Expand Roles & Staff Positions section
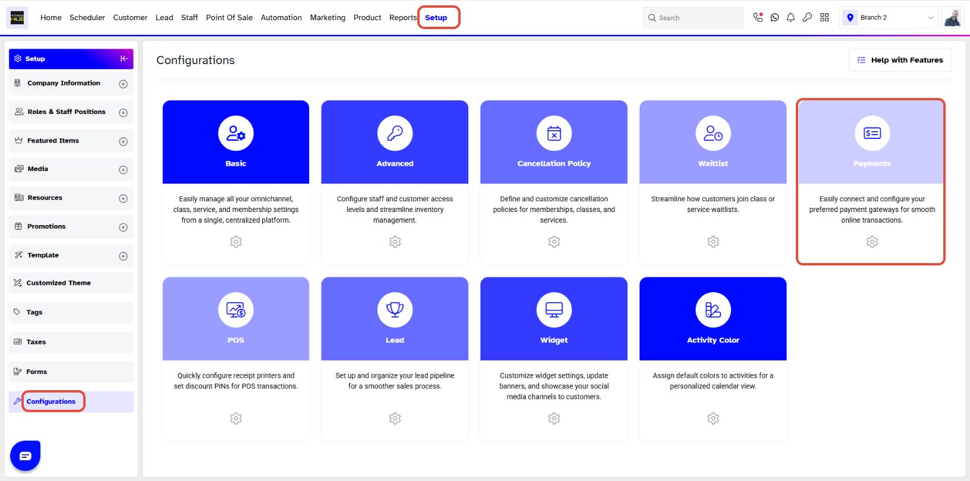The height and width of the screenshot is (481, 970). coord(123,112)
